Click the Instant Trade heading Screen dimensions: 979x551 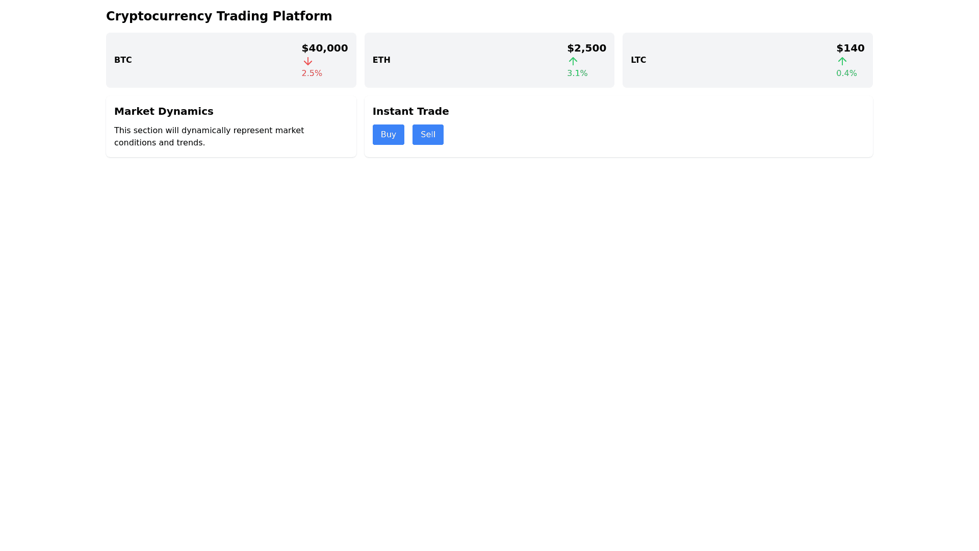click(410, 111)
